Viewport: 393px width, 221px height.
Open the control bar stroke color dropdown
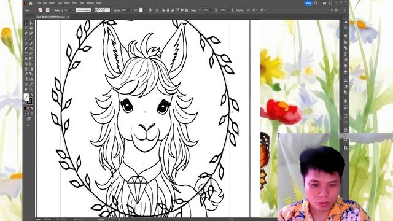(50, 10)
